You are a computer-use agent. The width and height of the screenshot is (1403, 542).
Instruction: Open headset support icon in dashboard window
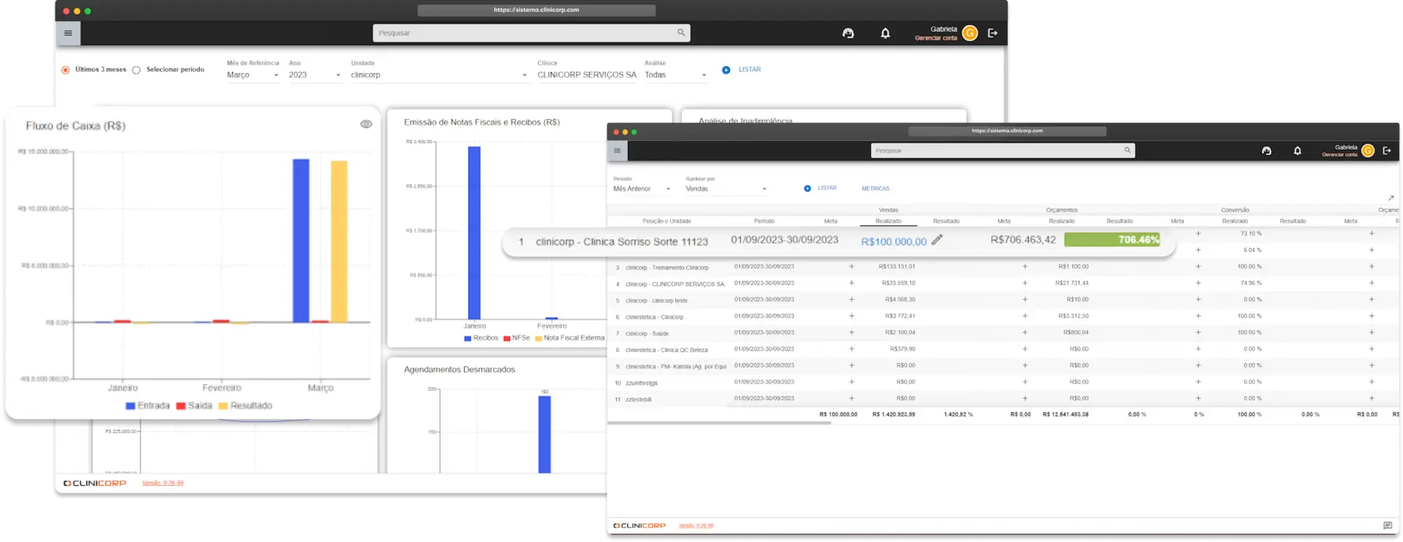tap(849, 33)
